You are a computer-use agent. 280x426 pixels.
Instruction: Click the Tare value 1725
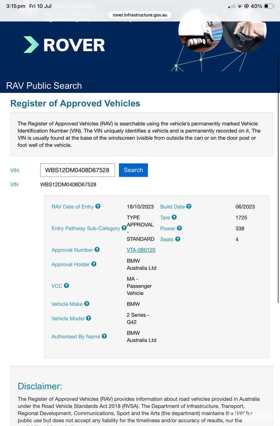241,218
